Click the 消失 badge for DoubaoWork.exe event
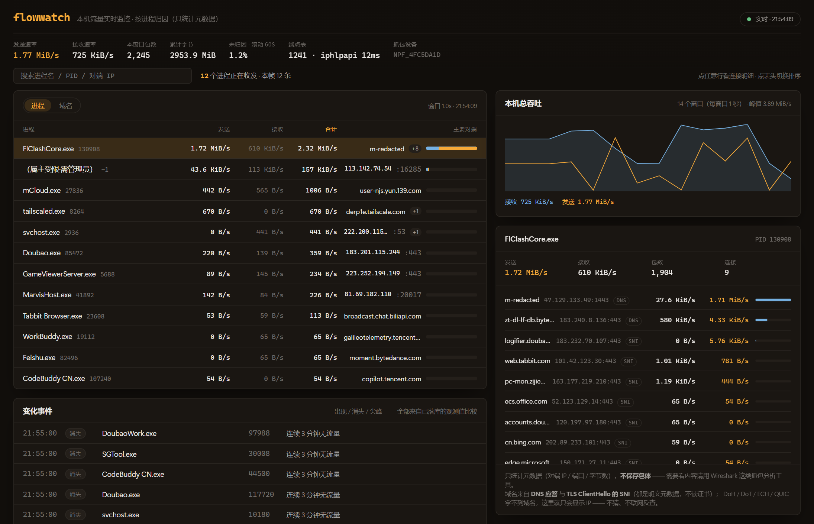814x524 pixels. tap(75, 434)
